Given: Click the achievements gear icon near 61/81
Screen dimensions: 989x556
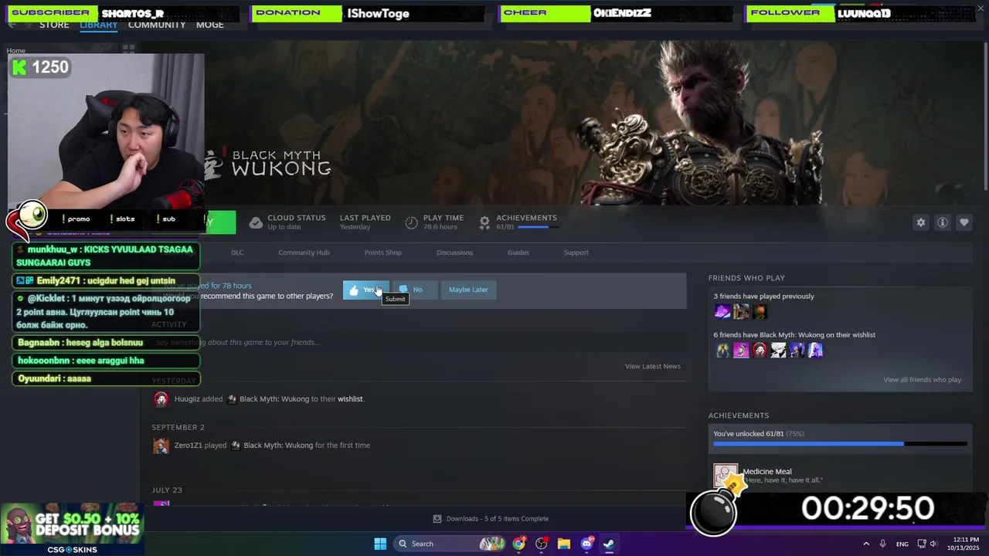Looking at the screenshot, I should pos(484,223).
